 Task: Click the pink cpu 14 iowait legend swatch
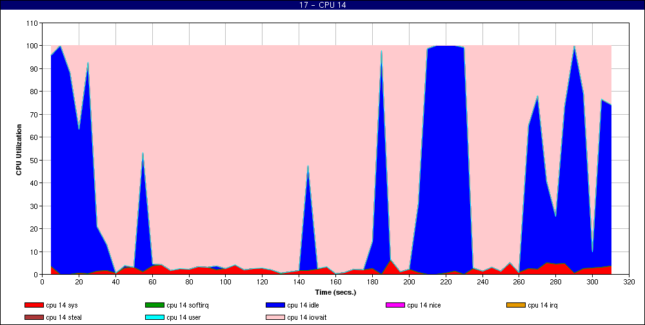pyautogui.click(x=275, y=317)
